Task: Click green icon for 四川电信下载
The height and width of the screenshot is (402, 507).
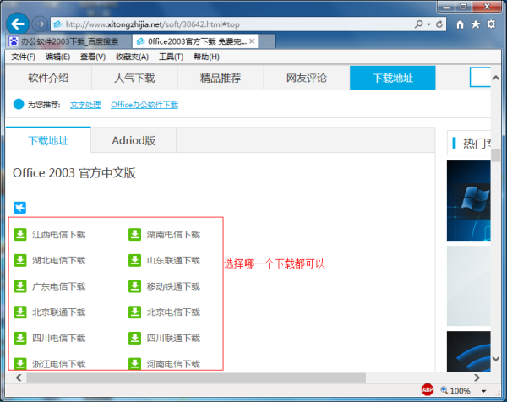Action: [20, 338]
